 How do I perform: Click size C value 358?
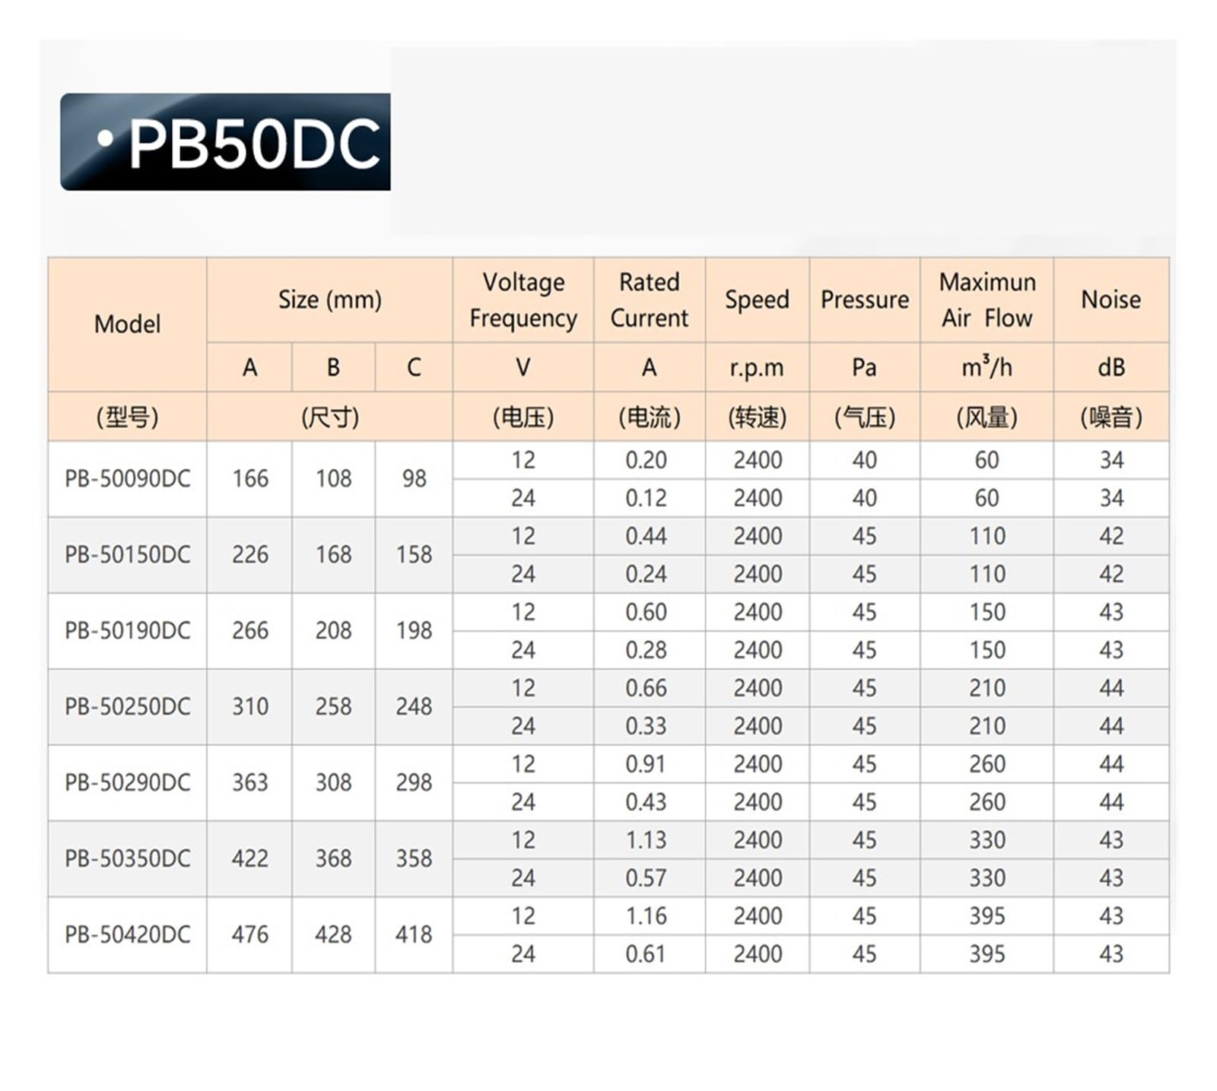tap(414, 859)
